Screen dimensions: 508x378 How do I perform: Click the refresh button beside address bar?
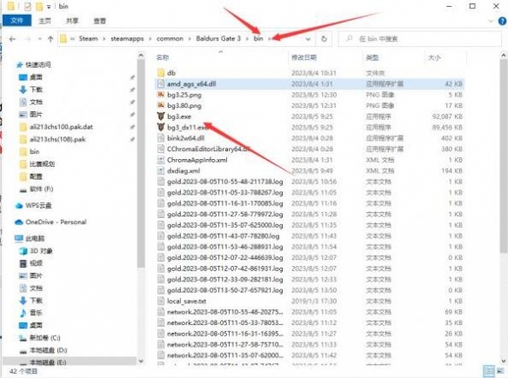tap(324, 39)
